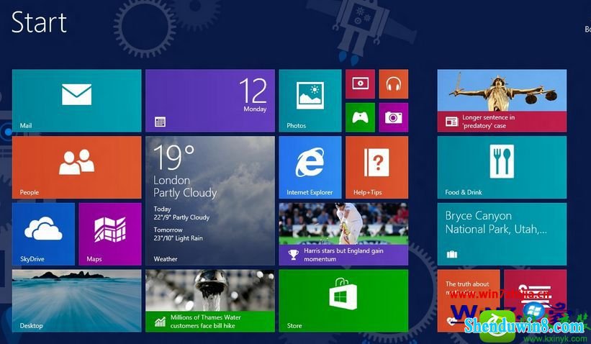591x344 pixels.
Task: Open Finance tile about Thames Water bills
Action: (x=210, y=301)
